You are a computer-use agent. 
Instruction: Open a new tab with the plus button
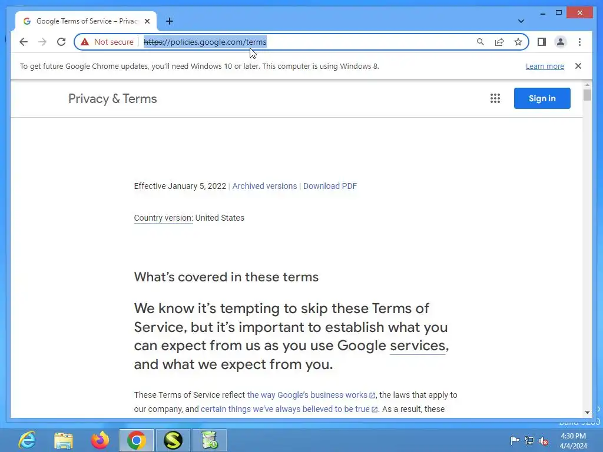point(170,21)
